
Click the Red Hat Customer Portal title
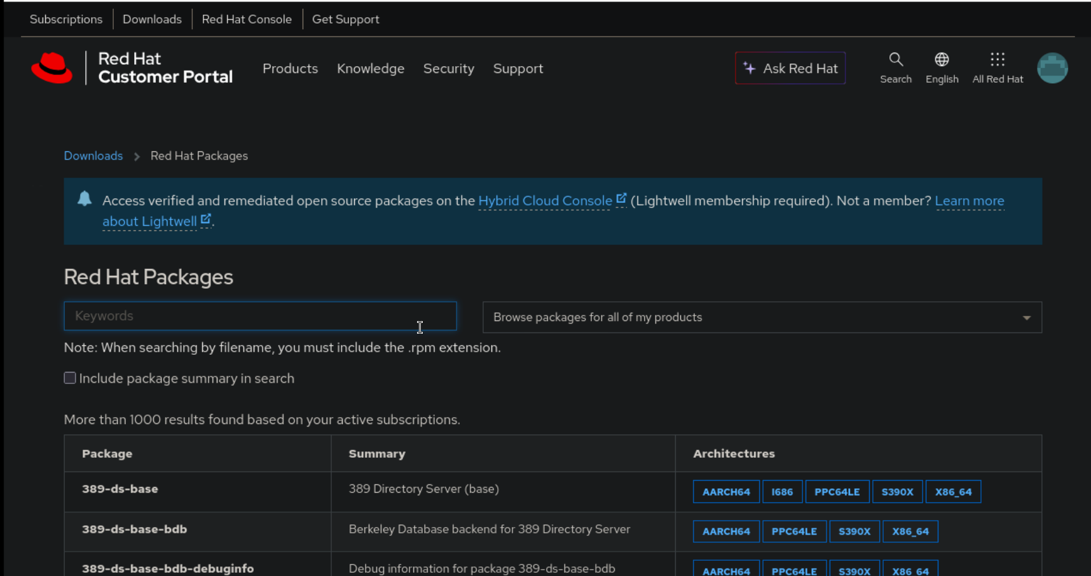tap(165, 68)
